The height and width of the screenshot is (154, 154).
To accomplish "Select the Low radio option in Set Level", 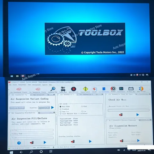I will pos(82,111).
